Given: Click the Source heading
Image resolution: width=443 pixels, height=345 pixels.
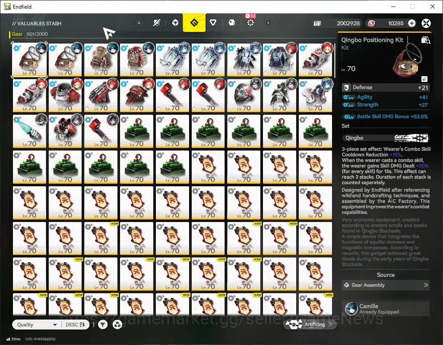Looking at the screenshot, I should pyautogui.click(x=386, y=275).
